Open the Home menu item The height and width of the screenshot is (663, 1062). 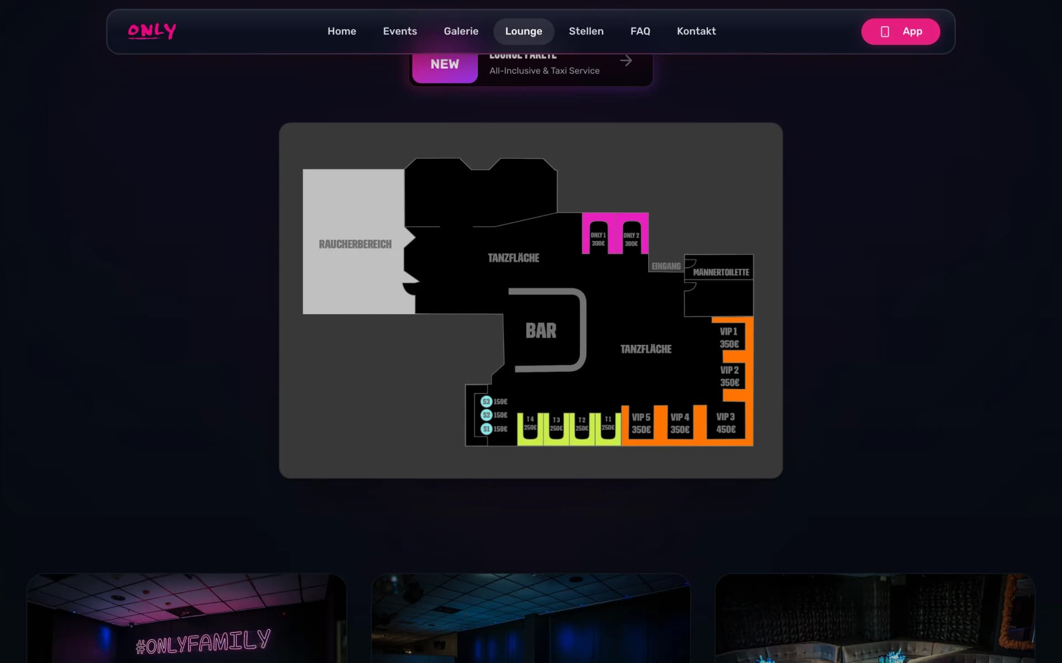point(342,31)
